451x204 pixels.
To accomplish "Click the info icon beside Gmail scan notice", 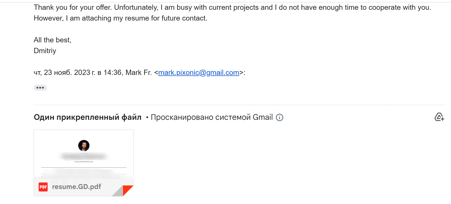I will 279,118.
